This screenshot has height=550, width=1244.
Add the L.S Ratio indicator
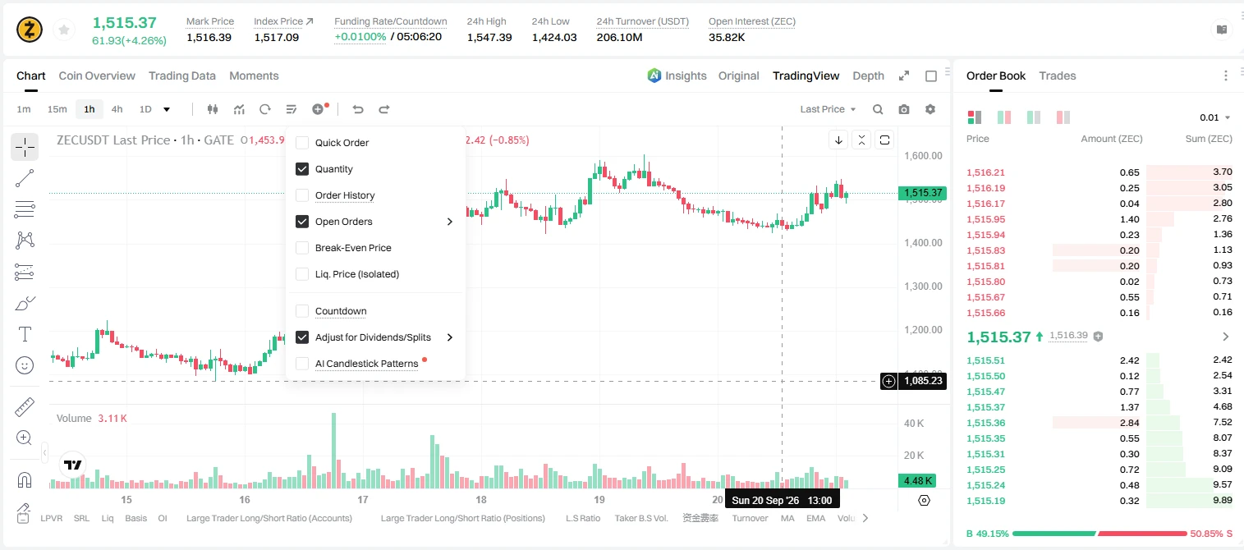pyautogui.click(x=583, y=518)
